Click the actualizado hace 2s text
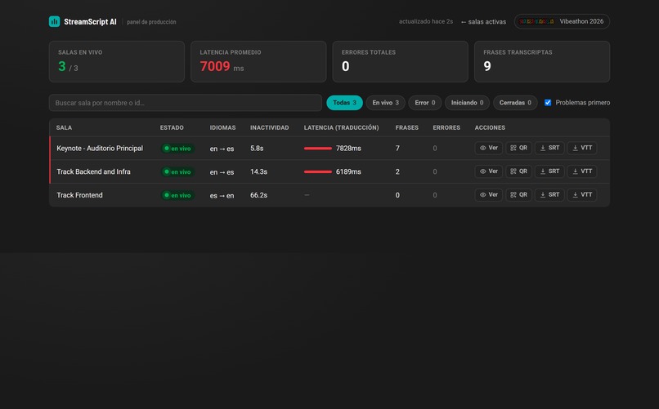Viewport: 659px width, 409px height. [x=426, y=21]
